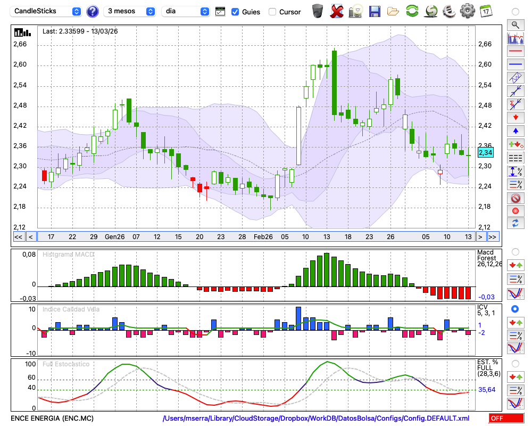Click the >> fast-forward timeline button
Screen dimensions: 532x426
(493, 236)
